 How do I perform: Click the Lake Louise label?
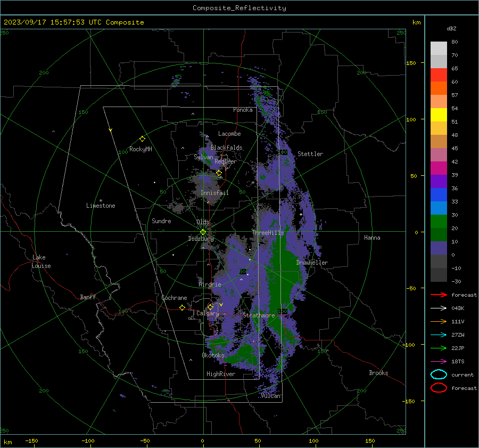(x=41, y=262)
